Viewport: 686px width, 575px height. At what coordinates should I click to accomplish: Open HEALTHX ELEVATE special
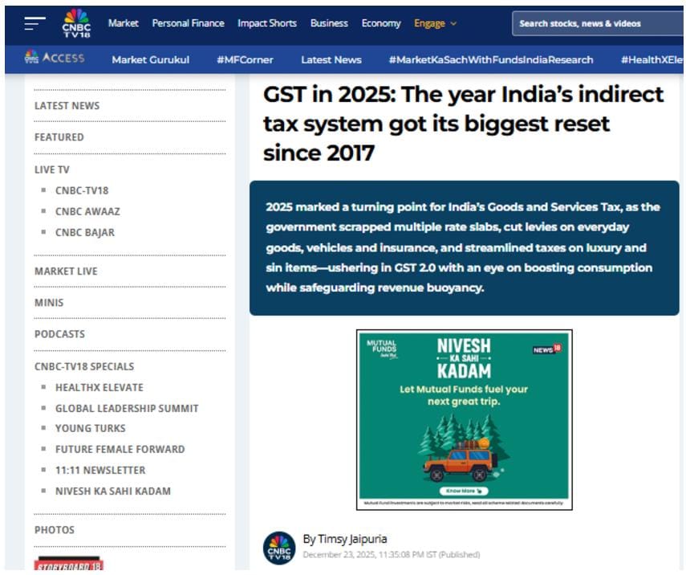99,388
